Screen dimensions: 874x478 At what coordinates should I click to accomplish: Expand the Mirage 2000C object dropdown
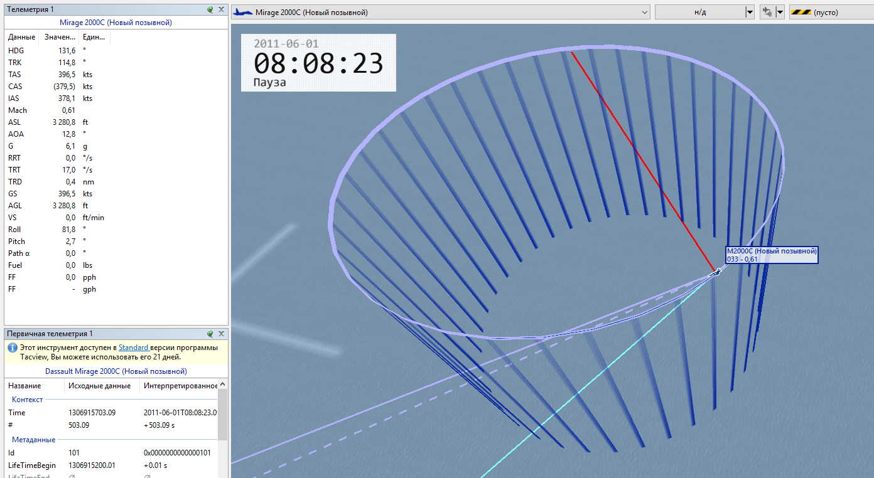(x=645, y=13)
